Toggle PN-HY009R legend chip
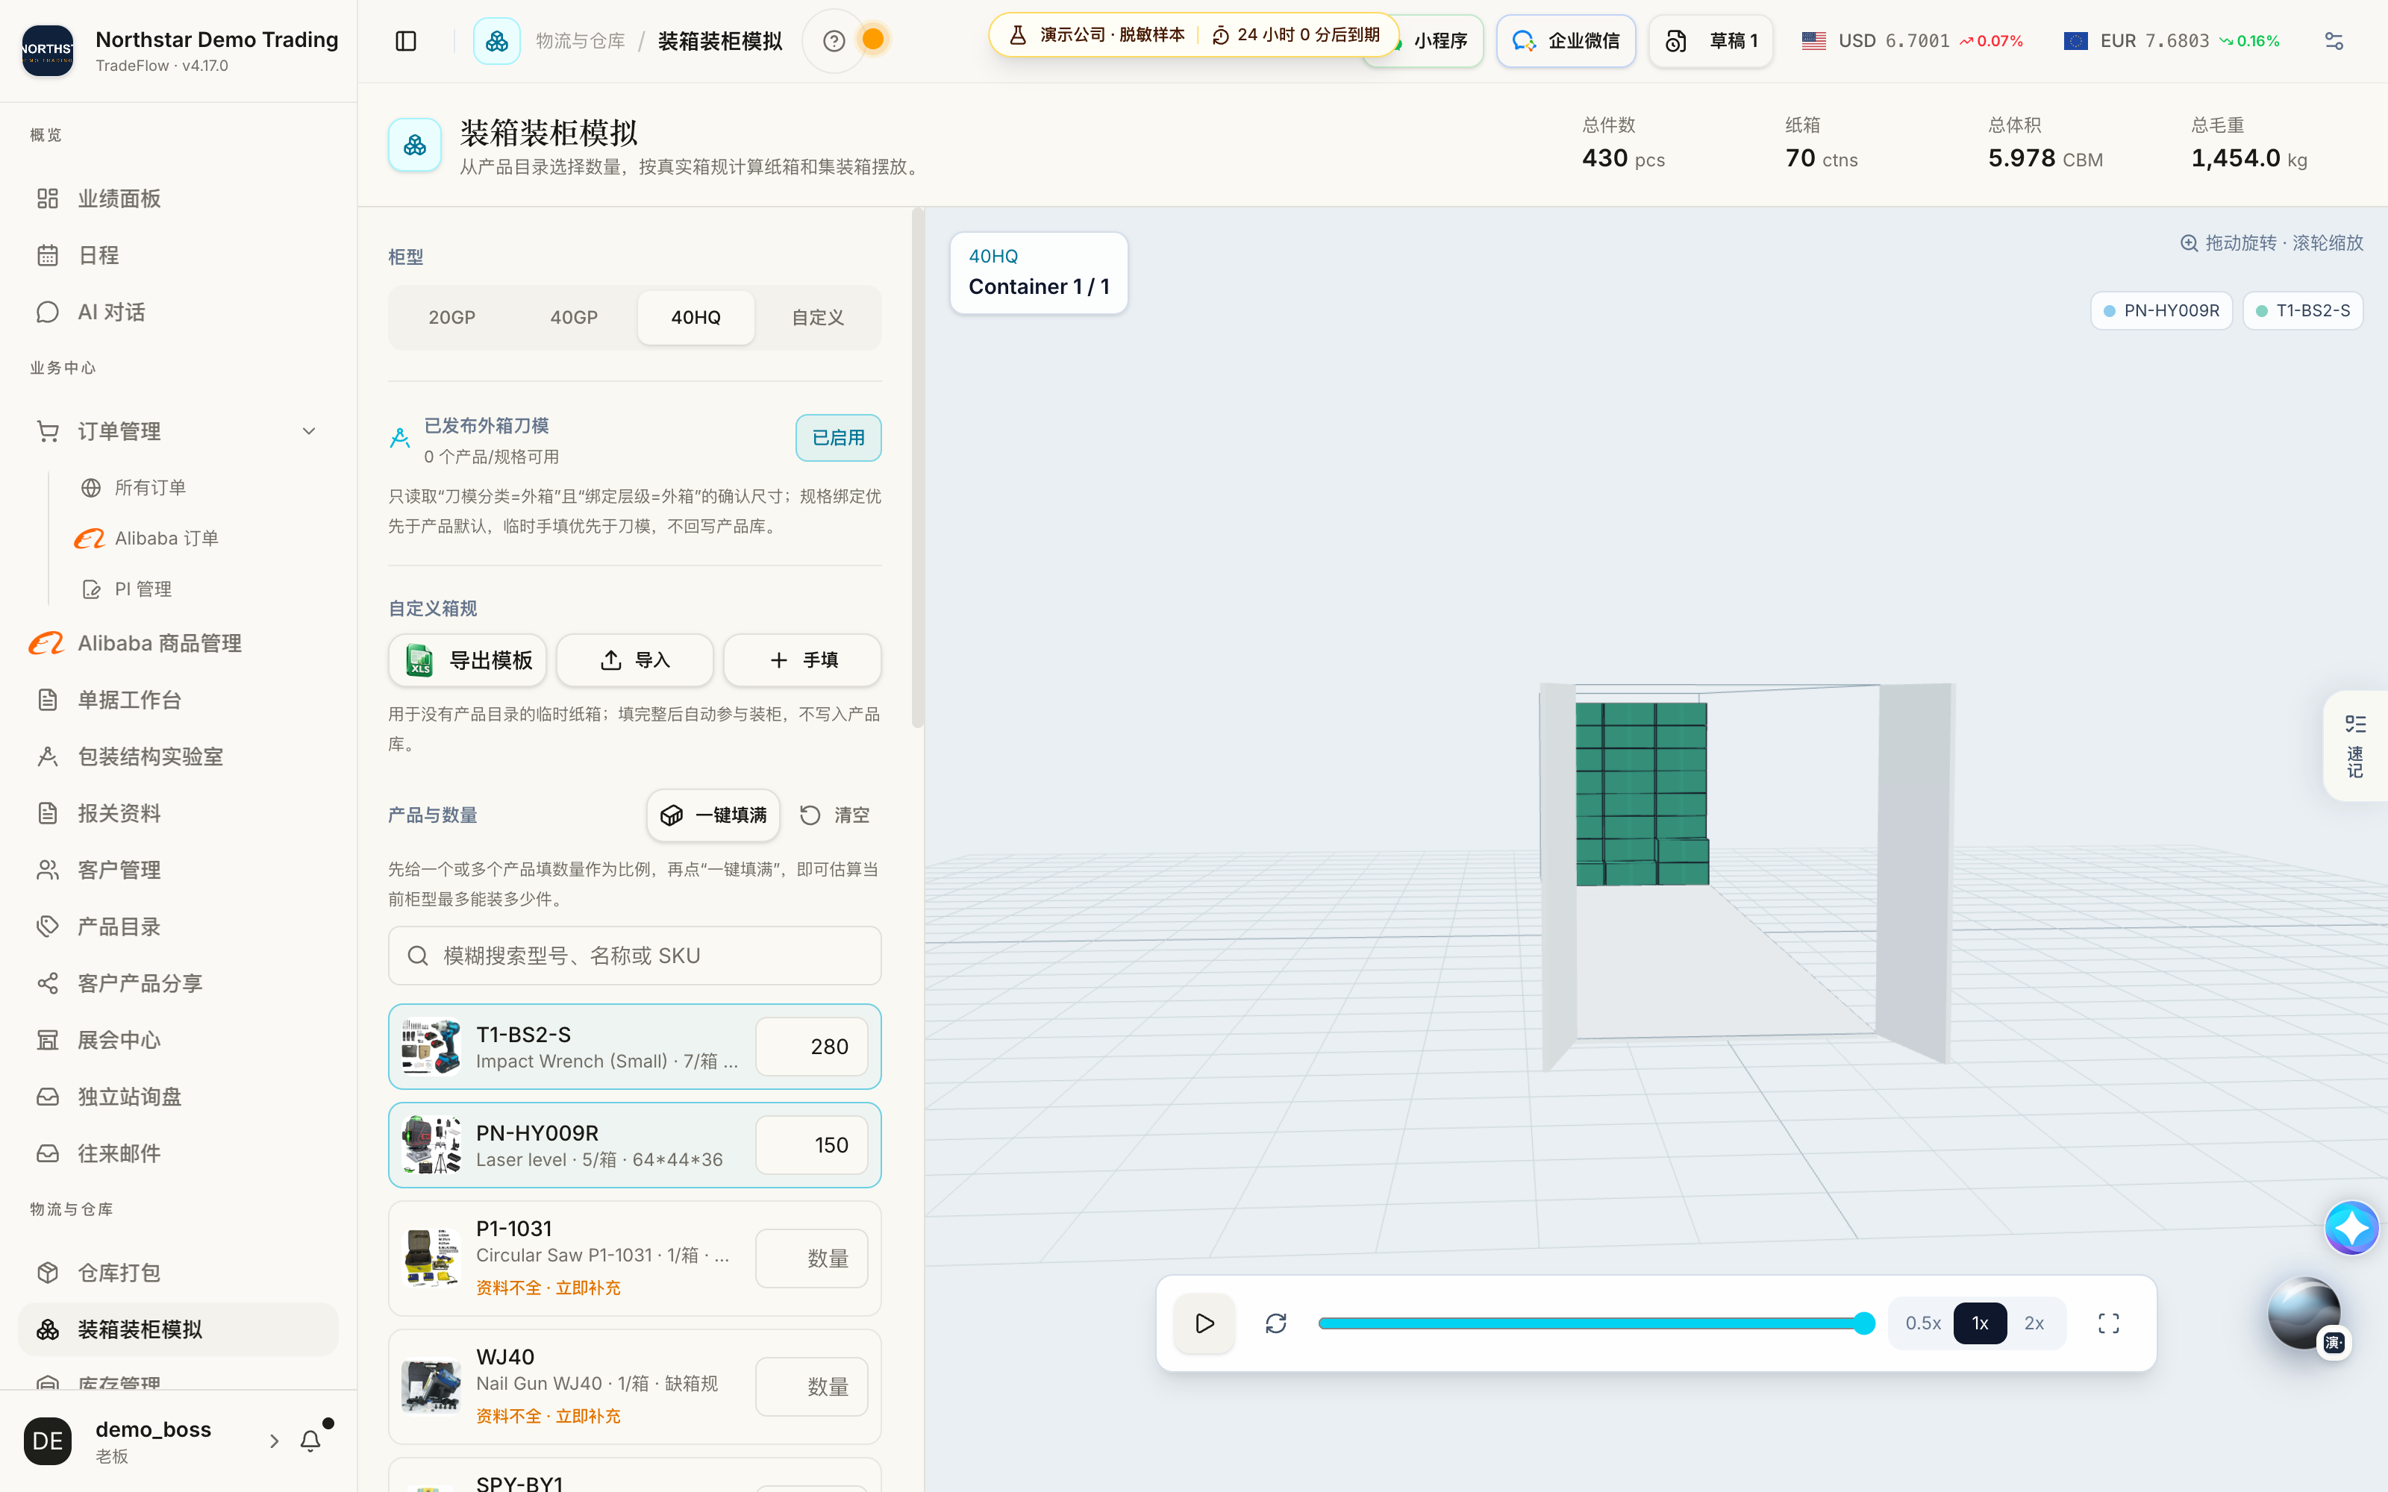Image resolution: width=2388 pixels, height=1492 pixels. click(x=2162, y=311)
